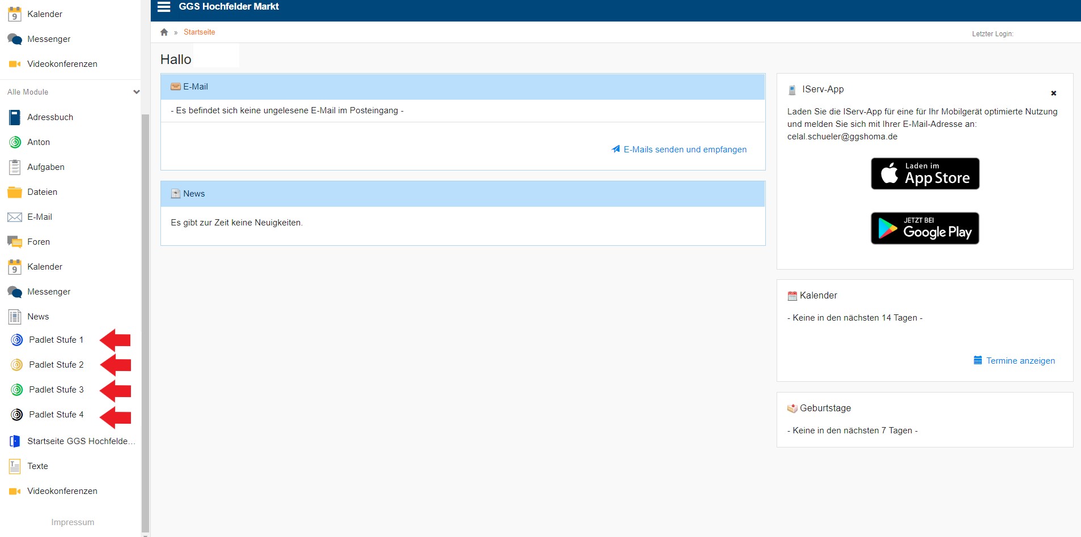The width and height of the screenshot is (1081, 537).
Task: Click the yellow Padlet Stufe 2 icon
Action: (x=18, y=365)
